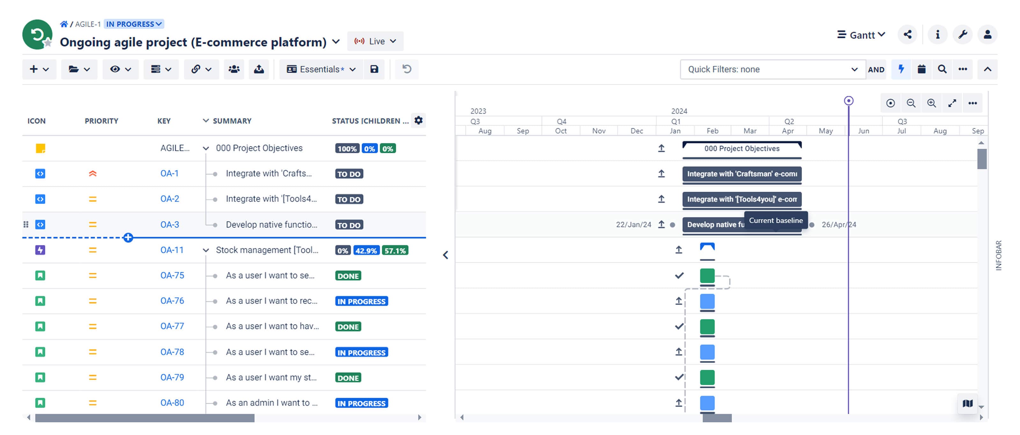Click the STATUS [CHILDREN column header
Screen dimensions: 1020x435
(x=370, y=121)
